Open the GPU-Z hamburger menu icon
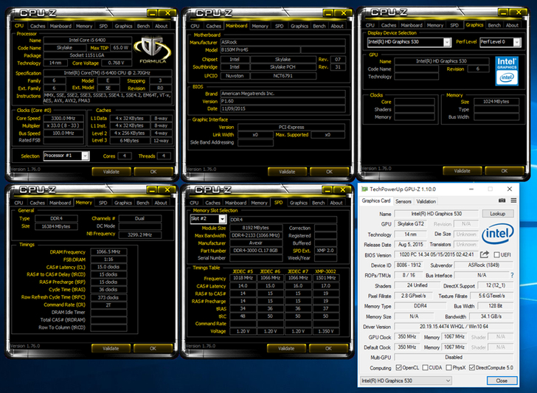537x393 pixels. (512, 201)
